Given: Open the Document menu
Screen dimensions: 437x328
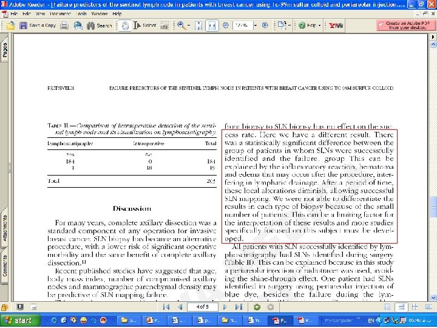Looking at the screenshot, I should pyautogui.click(x=60, y=13).
